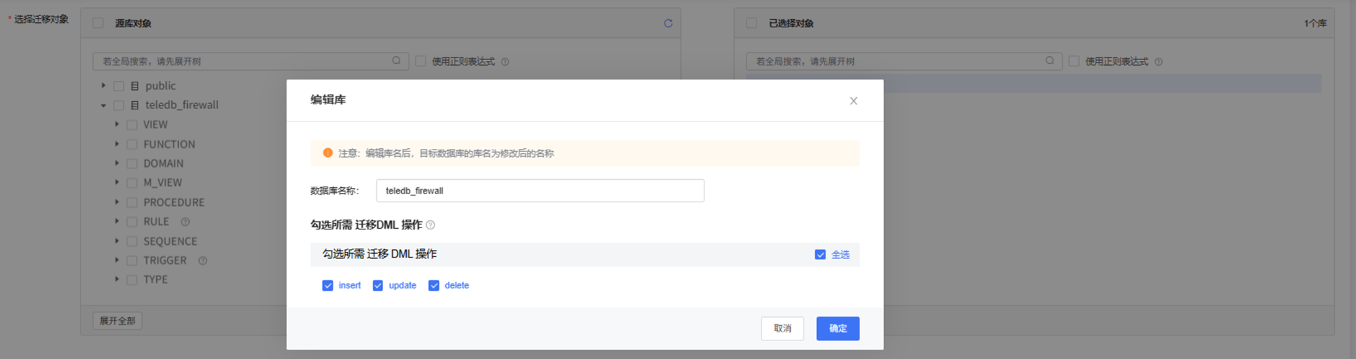Click the 确定 confirm button
The width and height of the screenshot is (1356, 359).
(838, 329)
